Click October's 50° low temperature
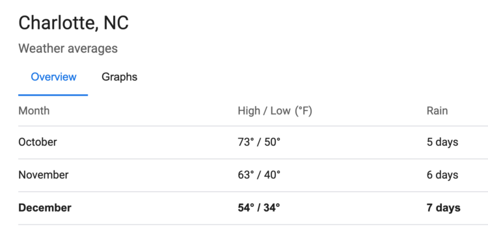488x244 pixels. tap(273, 142)
